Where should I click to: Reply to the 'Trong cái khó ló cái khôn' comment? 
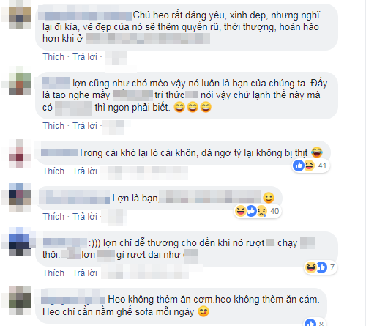click(85, 171)
